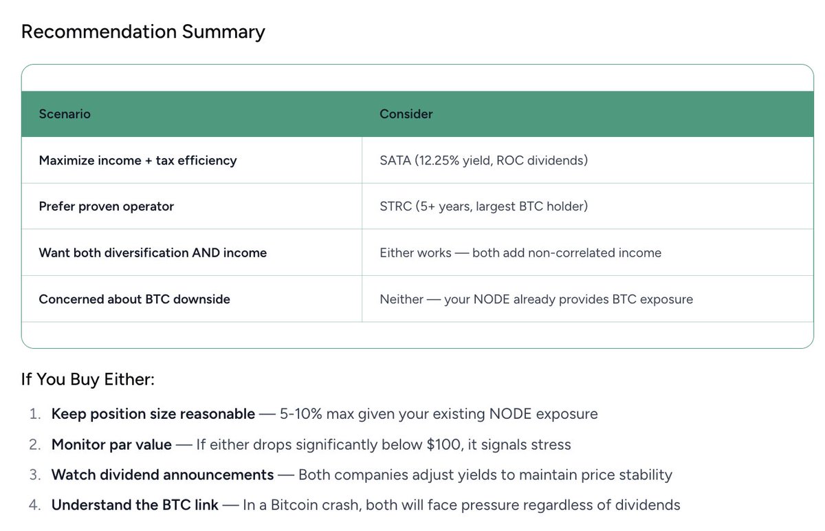
Task: Click the Maximize income + tax efficiency cell
Action: (x=137, y=160)
